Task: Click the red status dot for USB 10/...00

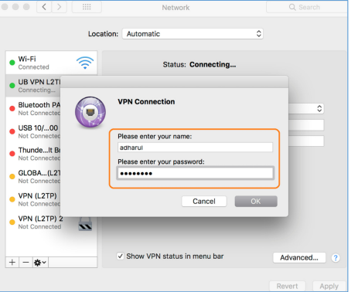Action: click(12, 131)
